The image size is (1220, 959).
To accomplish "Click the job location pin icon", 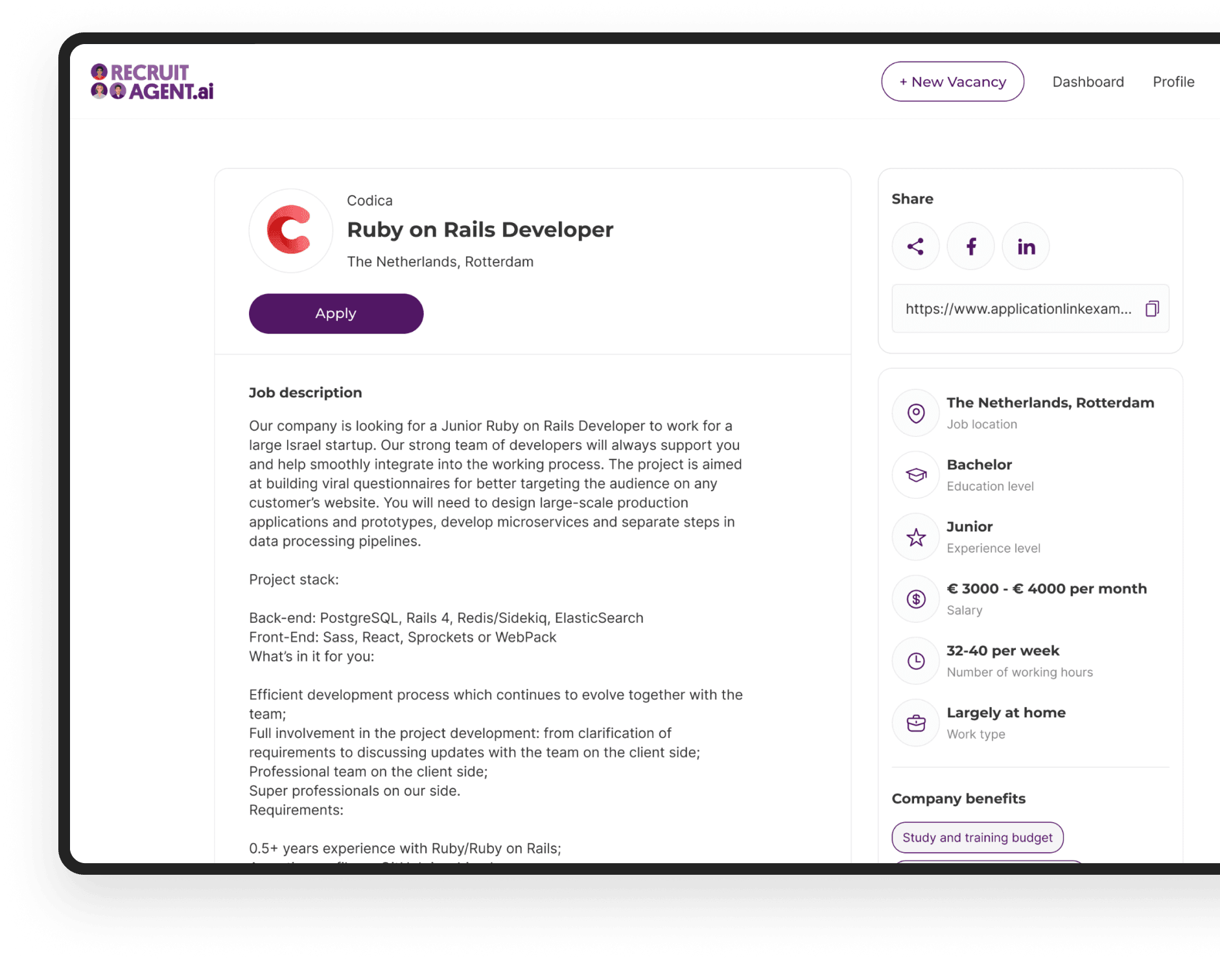I will click(x=915, y=413).
